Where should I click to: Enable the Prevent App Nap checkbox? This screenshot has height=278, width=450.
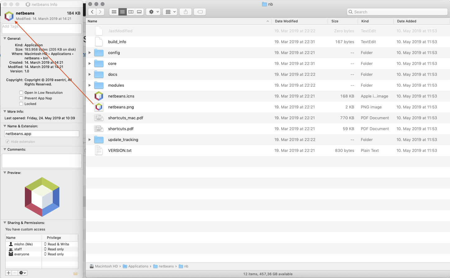point(21,98)
